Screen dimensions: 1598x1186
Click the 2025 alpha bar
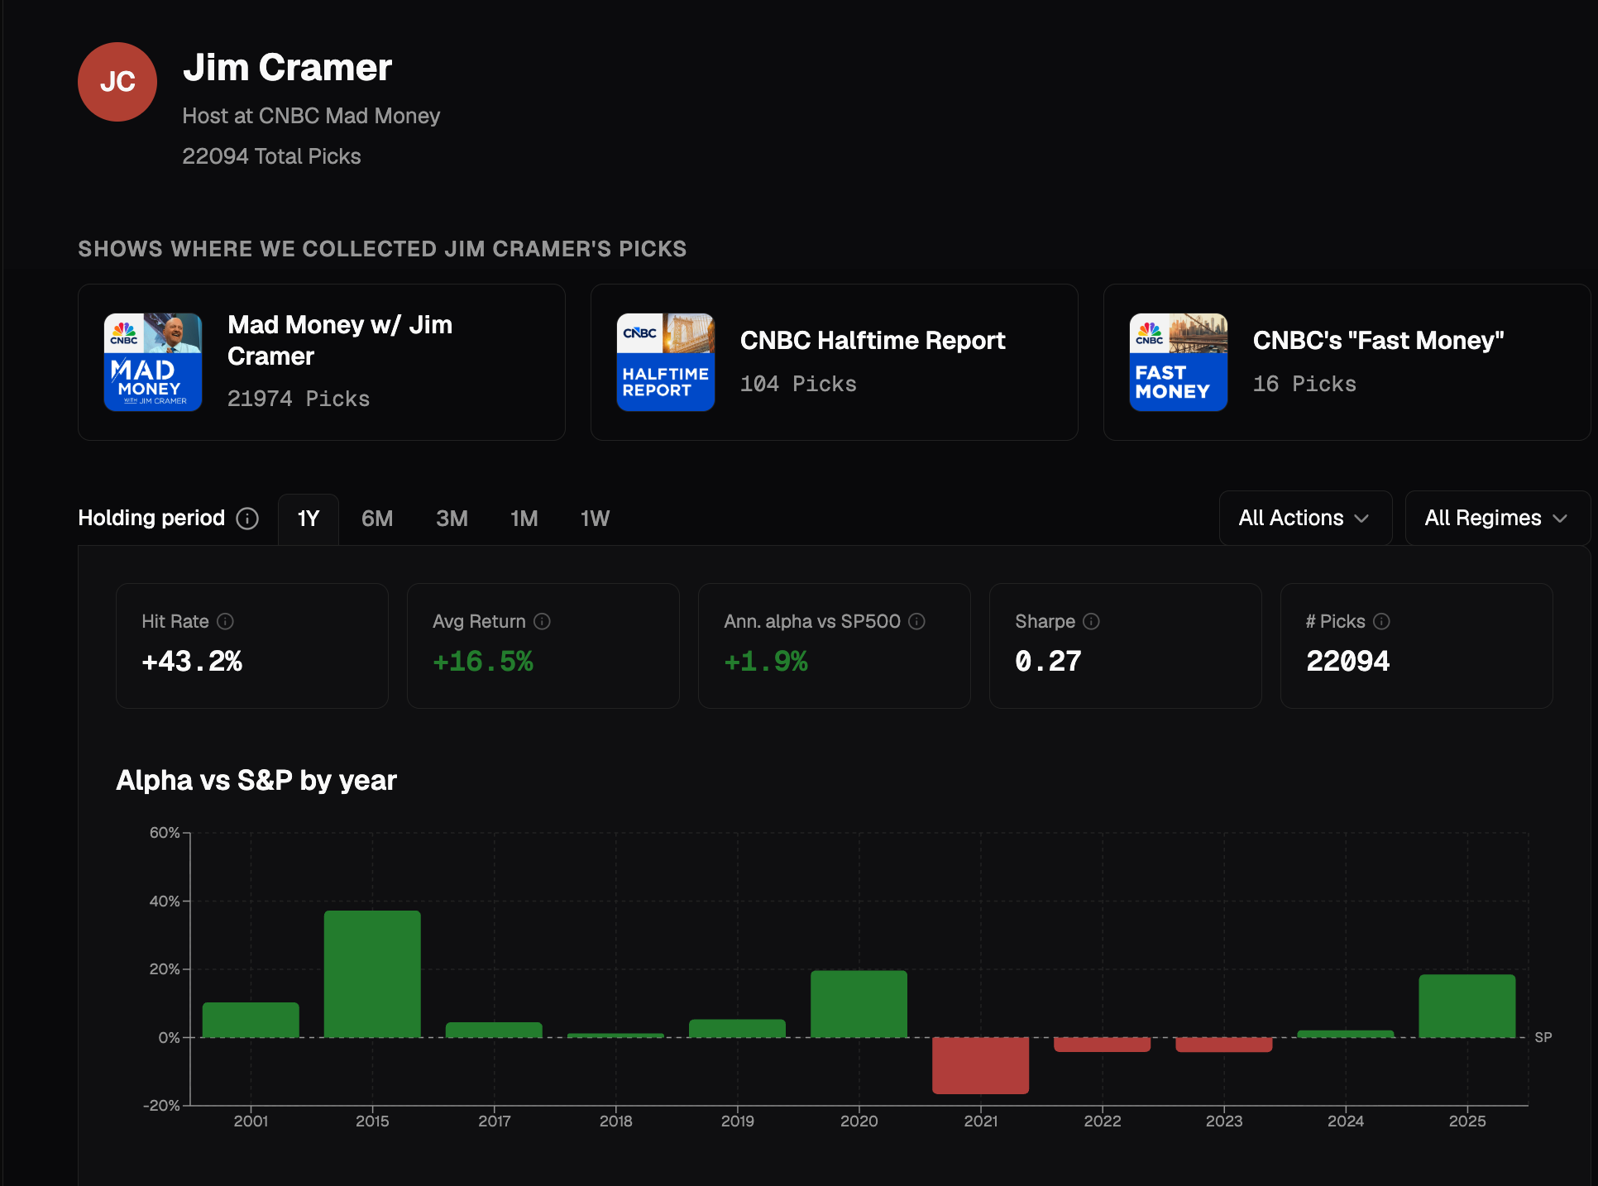1467,1006
